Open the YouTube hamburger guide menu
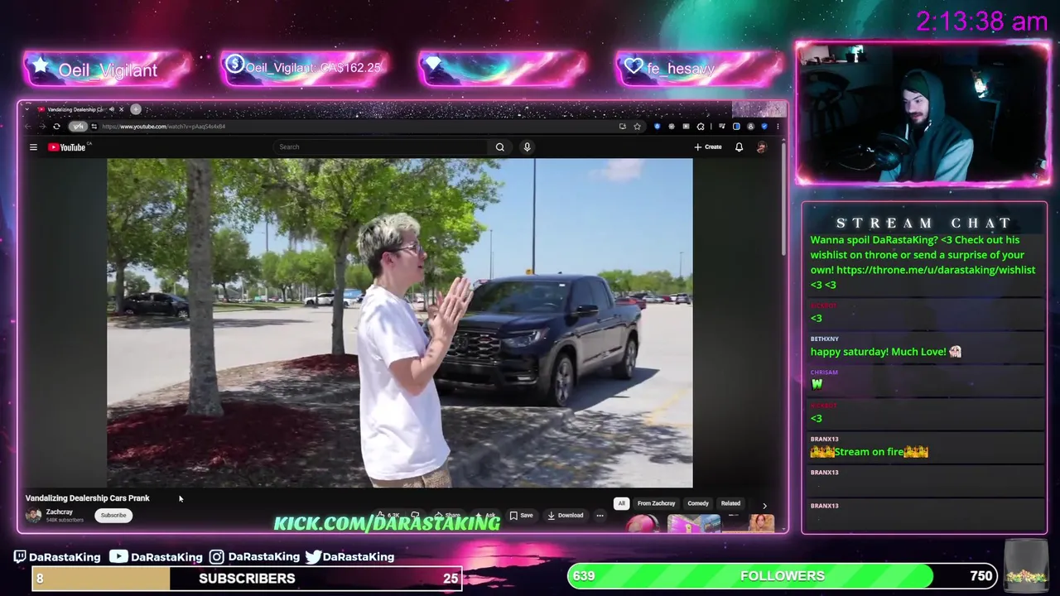The image size is (1060, 596). pyautogui.click(x=33, y=147)
